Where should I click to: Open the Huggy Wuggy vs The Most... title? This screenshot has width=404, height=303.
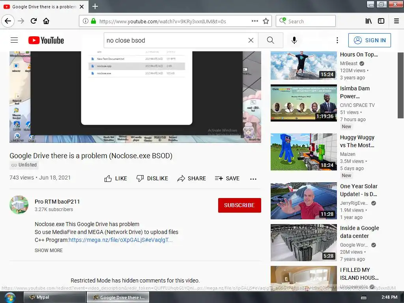click(357, 141)
